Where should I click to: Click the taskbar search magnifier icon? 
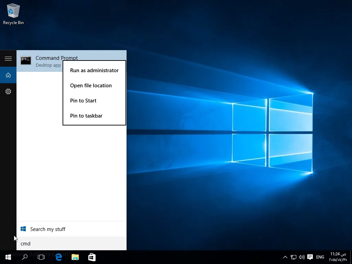tap(25, 257)
